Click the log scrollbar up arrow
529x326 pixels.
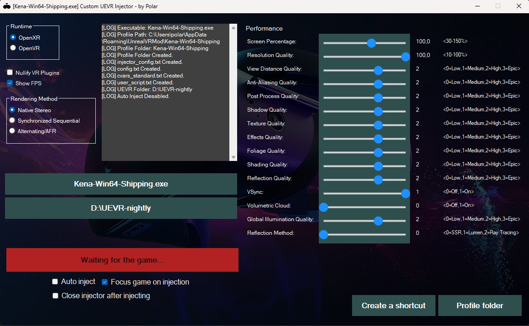click(233, 28)
